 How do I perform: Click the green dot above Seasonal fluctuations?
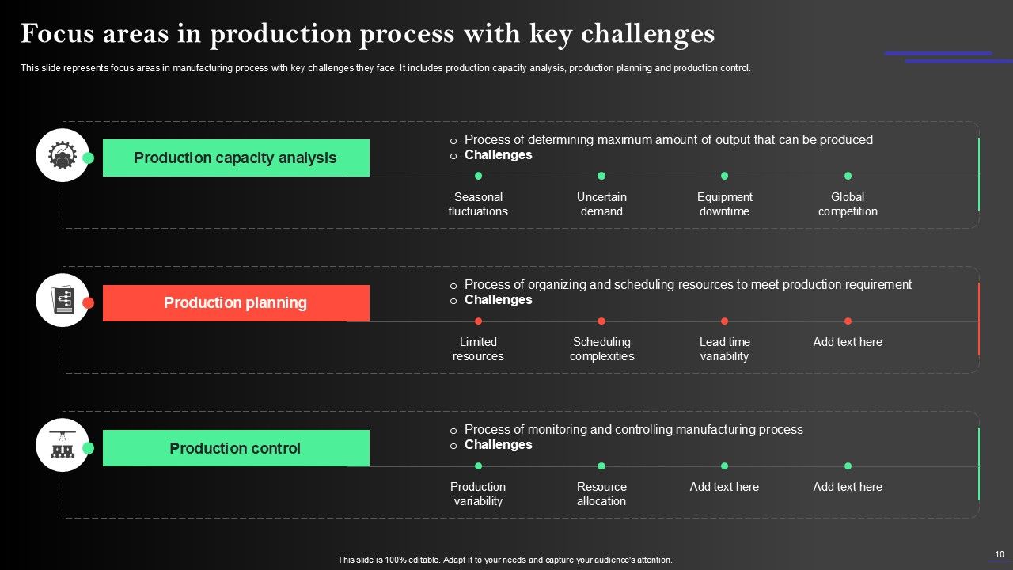[478, 176]
